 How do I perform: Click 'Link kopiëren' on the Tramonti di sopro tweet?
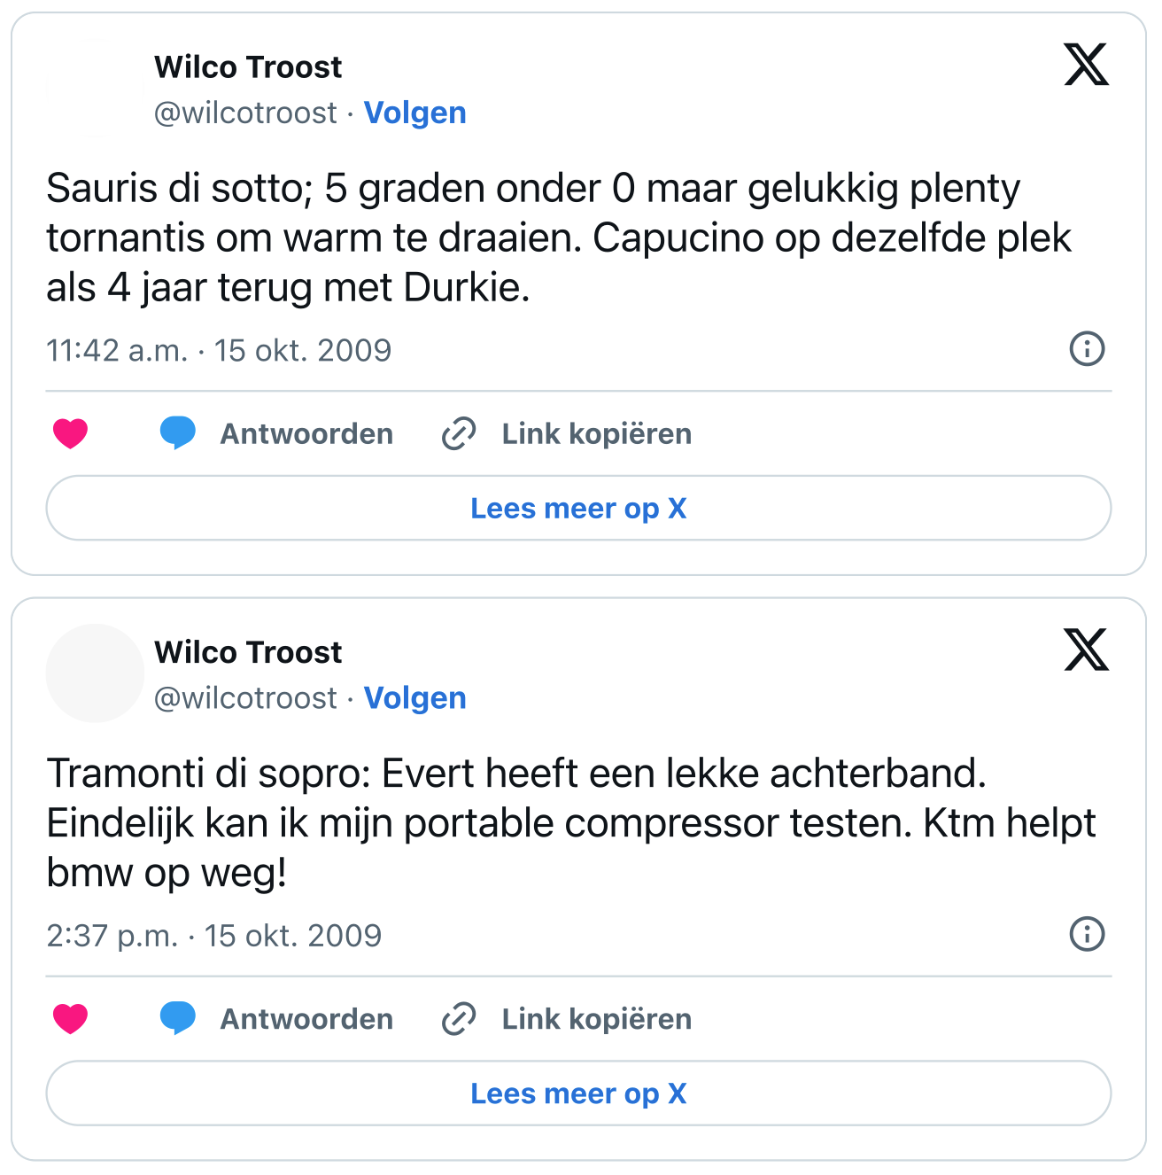click(x=596, y=1018)
